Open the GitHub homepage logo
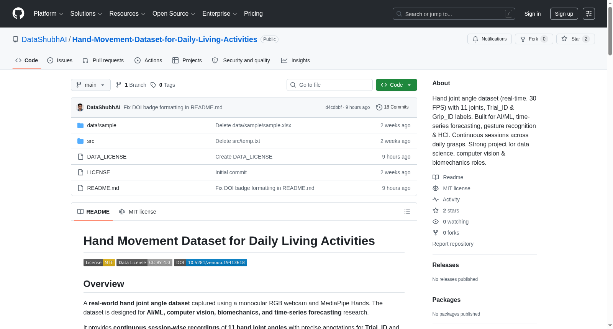This screenshot has width=613, height=329. click(x=18, y=14)
